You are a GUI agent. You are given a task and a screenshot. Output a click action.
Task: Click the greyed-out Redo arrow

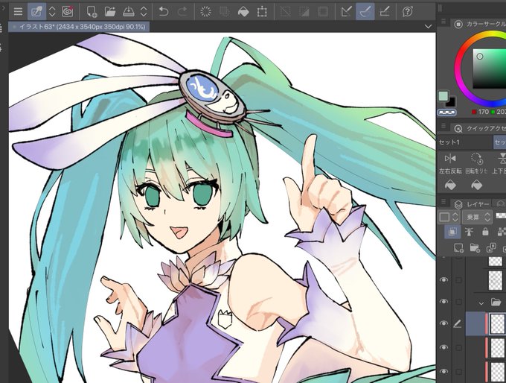(182, 12)
